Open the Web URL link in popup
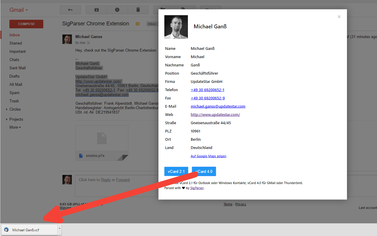Screen dimensions: 377x236 pos(215,114)
